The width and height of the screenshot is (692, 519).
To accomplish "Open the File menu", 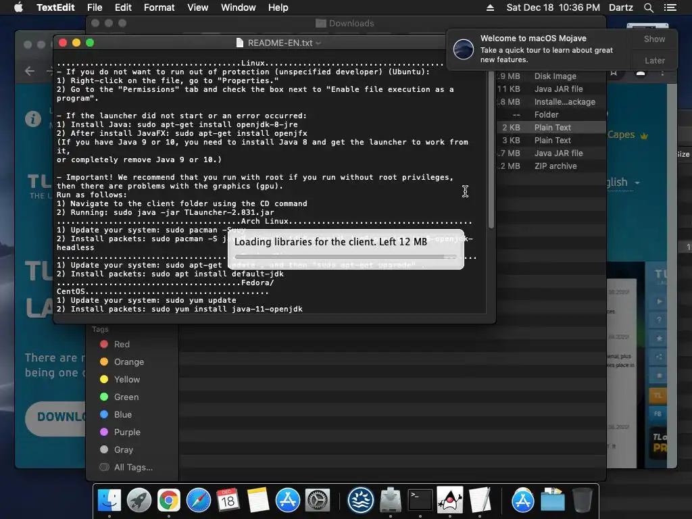I will click(95, 7).
